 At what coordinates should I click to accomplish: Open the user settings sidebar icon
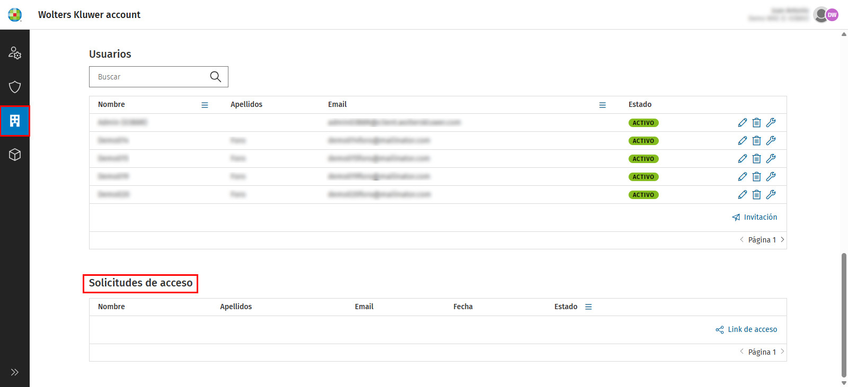pos(15,53)
